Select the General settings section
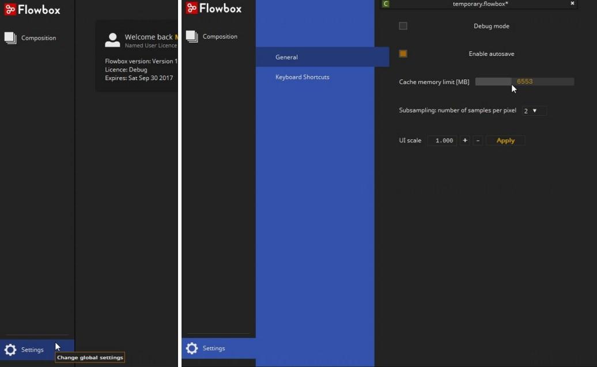Viewport: 597px width, 367px height. click(x=322, y=57)
